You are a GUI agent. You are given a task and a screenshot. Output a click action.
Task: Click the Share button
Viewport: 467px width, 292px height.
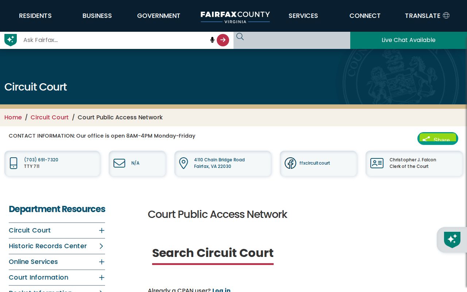coord(438,139)
